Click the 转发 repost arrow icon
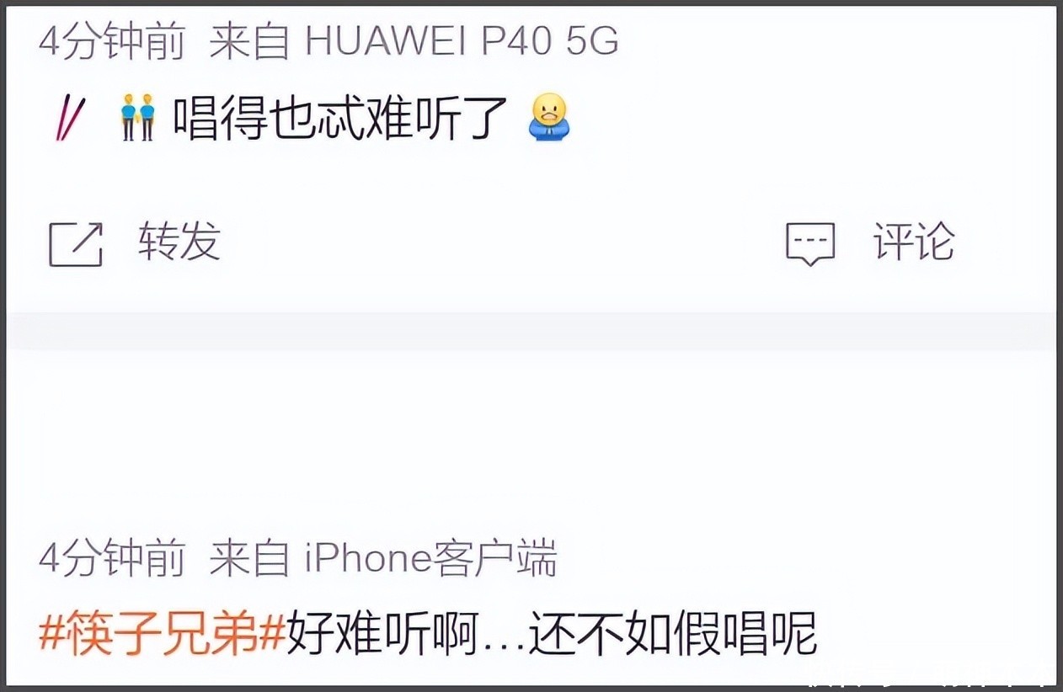 (76, 244)
